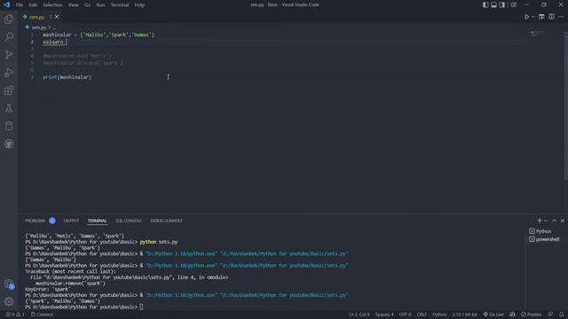Close the sets.py editor tab
The image size is (568, 319).
[57, 17]
